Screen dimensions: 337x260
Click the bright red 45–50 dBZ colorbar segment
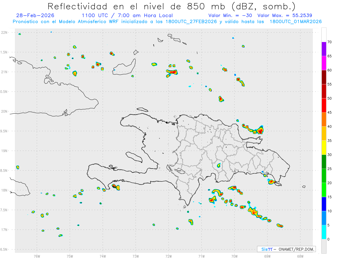click(x=324, y=105)
